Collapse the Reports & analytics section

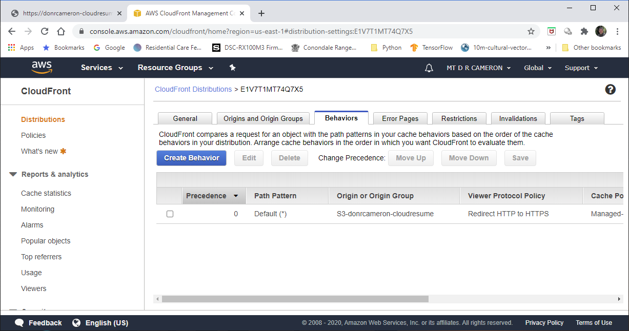[14, 174]
